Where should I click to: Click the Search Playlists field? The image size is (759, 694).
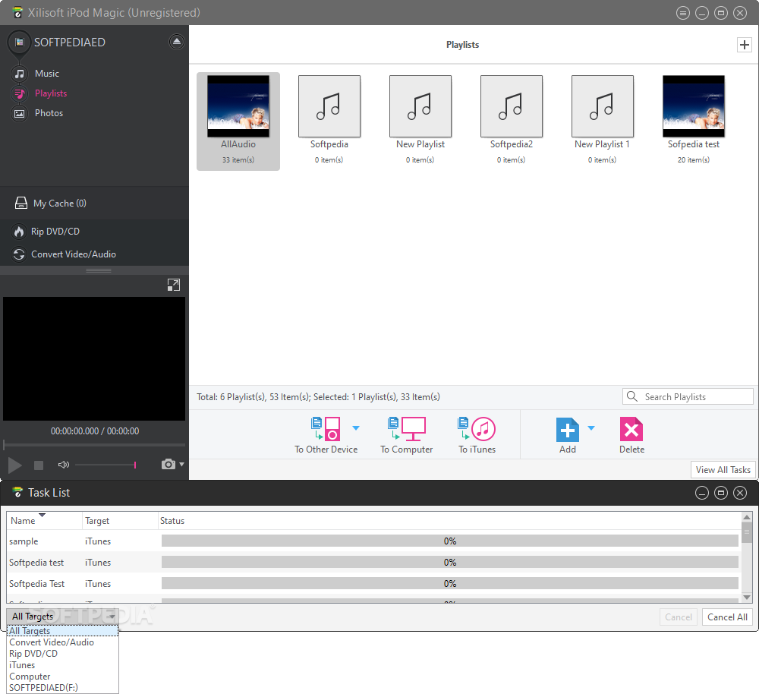pos(688,396)
